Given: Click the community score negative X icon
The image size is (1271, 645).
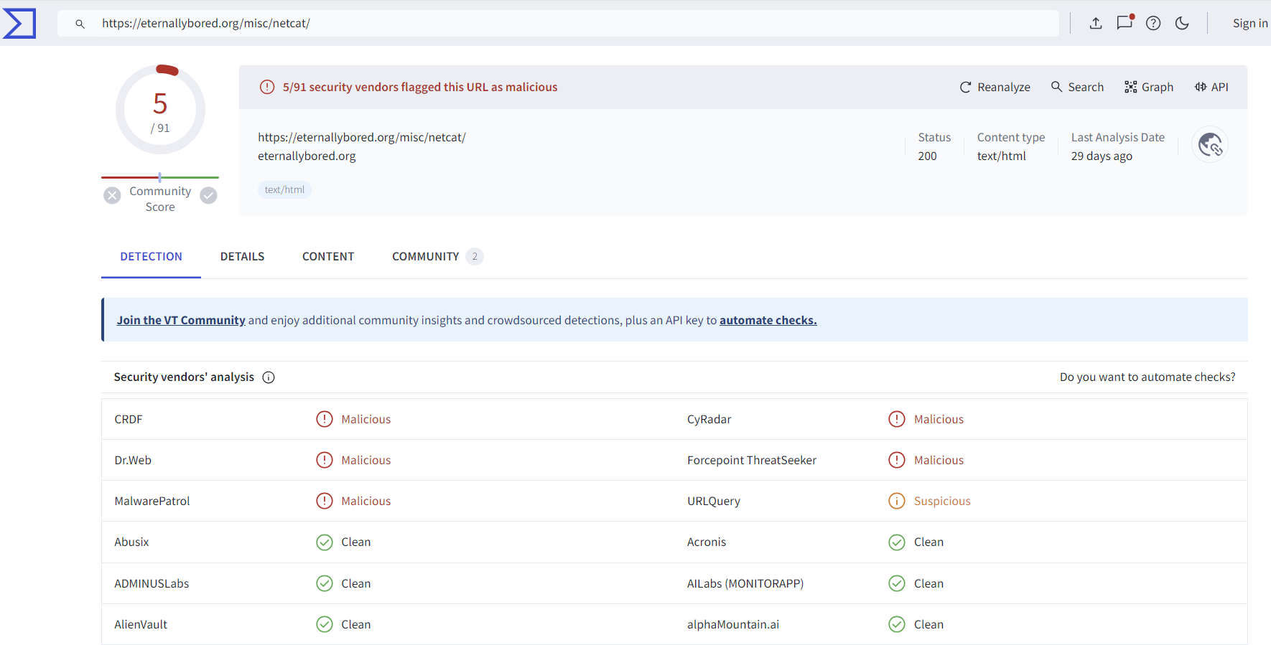Looking at the screenshot, I should click(x=112, y=195).
